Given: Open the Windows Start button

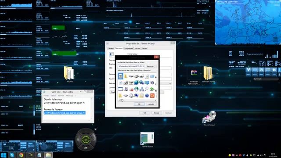Looking at the screenshot, I should pyautogui.click(x=4, y=155).
